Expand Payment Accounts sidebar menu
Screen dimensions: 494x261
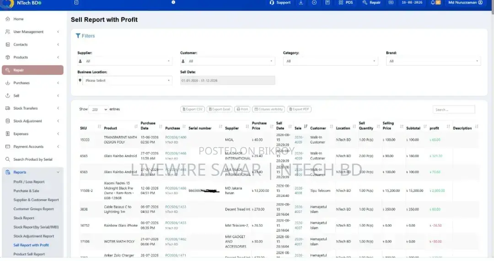[32, 147]
